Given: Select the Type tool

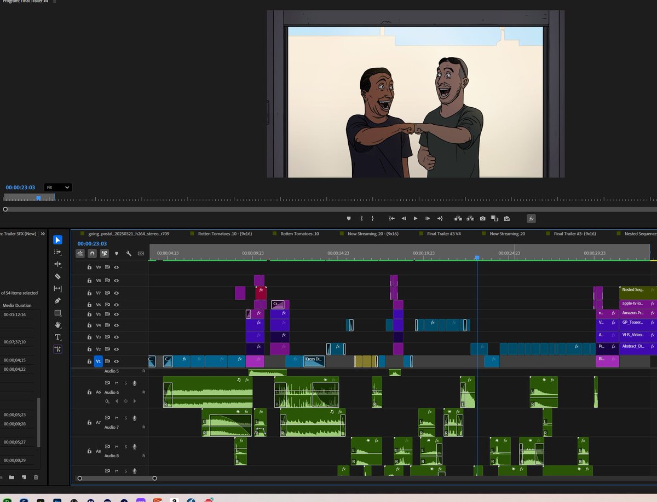Looking at the screenshot, I should coord(57,337).
